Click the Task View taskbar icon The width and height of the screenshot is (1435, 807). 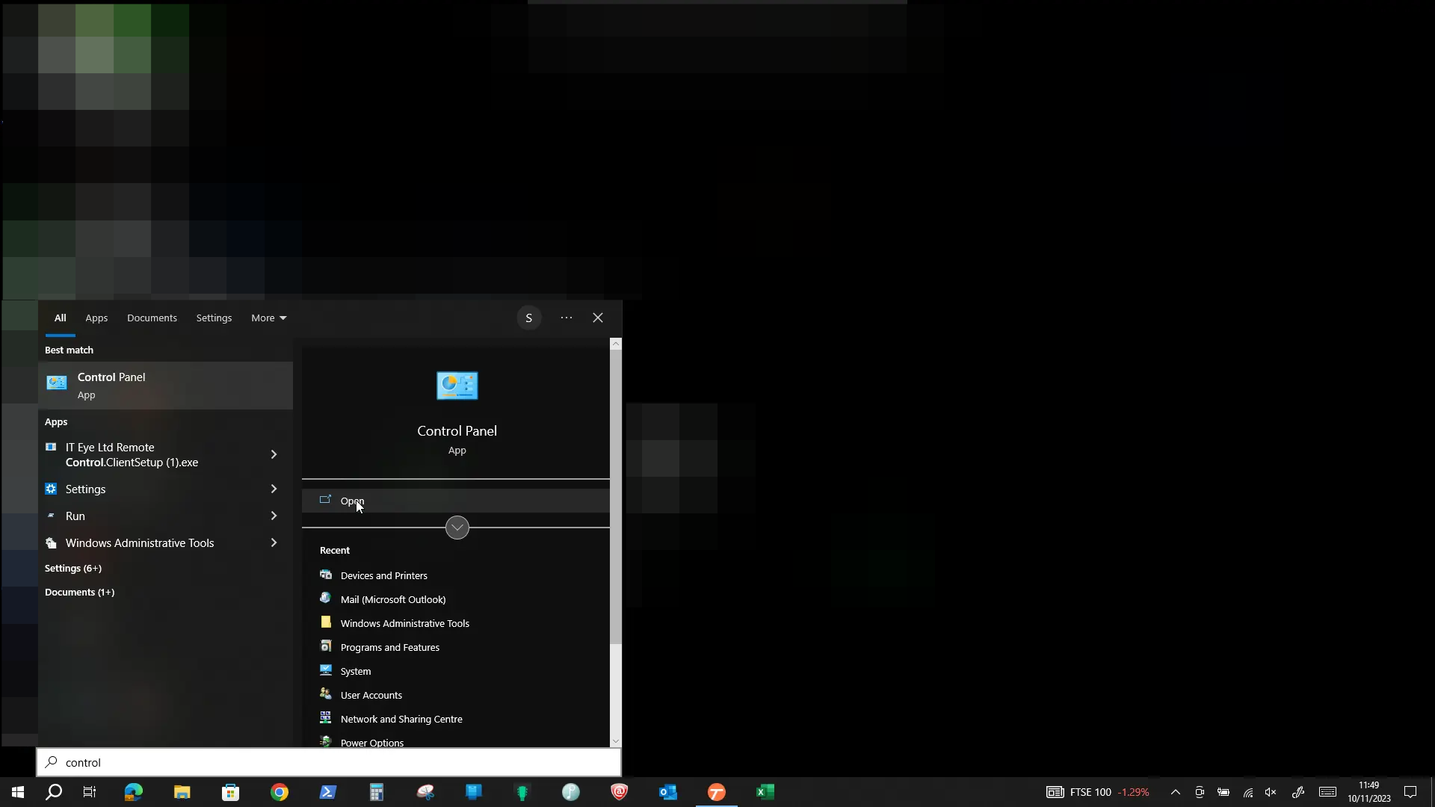click(90, 792)
